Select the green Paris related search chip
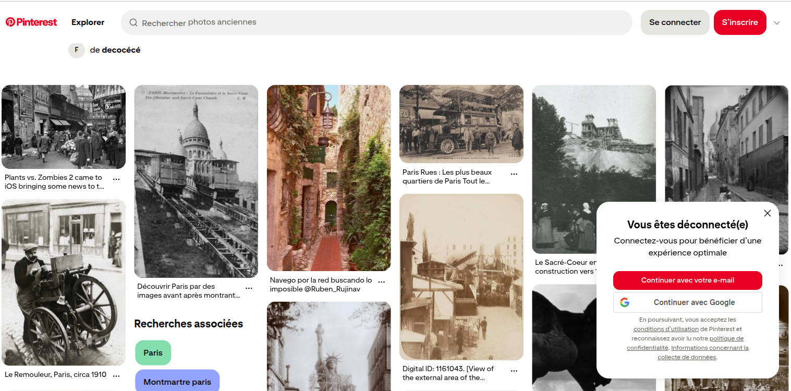The width and height of the screenshot is (791, 391). 153,353
